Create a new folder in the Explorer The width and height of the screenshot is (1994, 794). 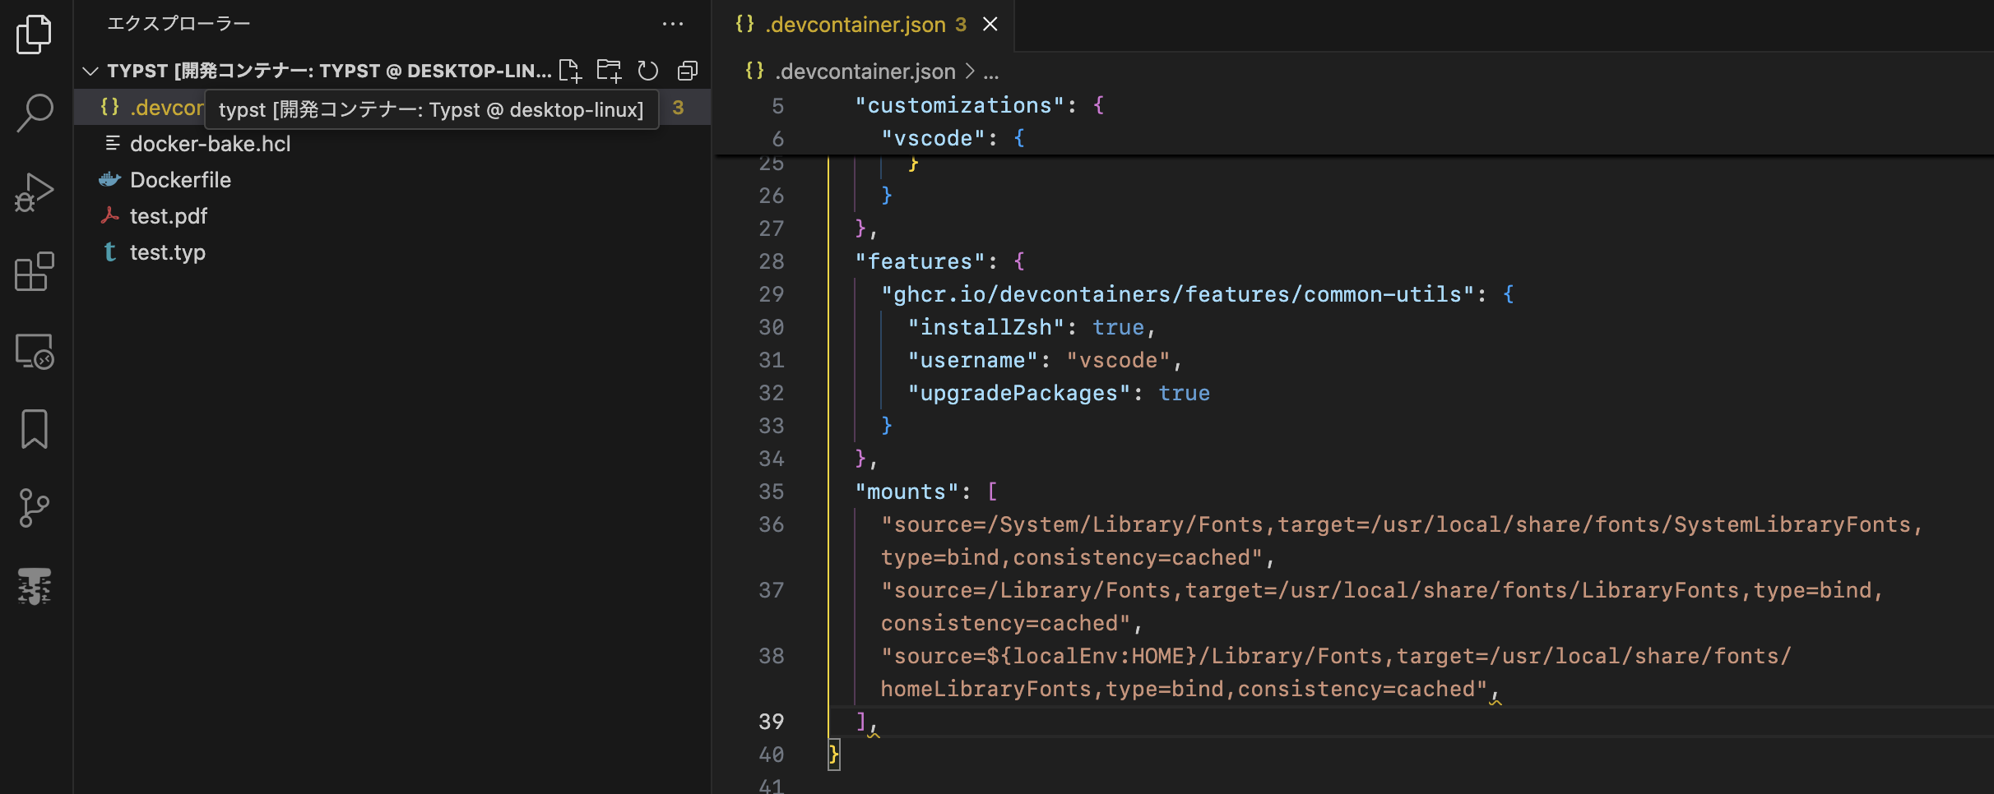(609, 71)
